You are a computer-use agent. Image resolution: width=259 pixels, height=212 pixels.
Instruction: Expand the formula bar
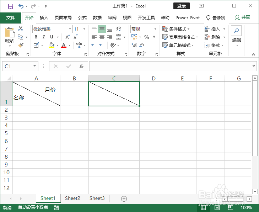tap(254, 66)
